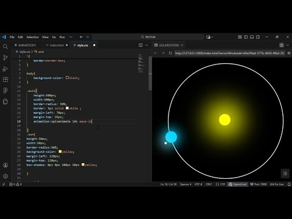Open the Accounts menu icon
292x219 pixels.
coord(5,165)
